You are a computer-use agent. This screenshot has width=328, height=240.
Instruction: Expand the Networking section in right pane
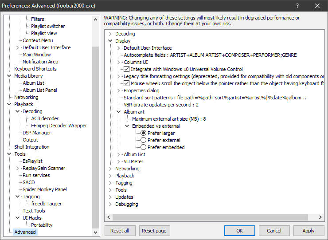pos(110,169)
